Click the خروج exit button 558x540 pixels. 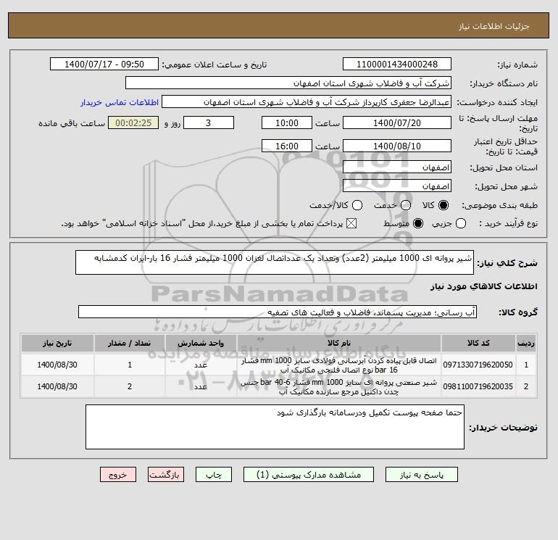coord(118,475)
